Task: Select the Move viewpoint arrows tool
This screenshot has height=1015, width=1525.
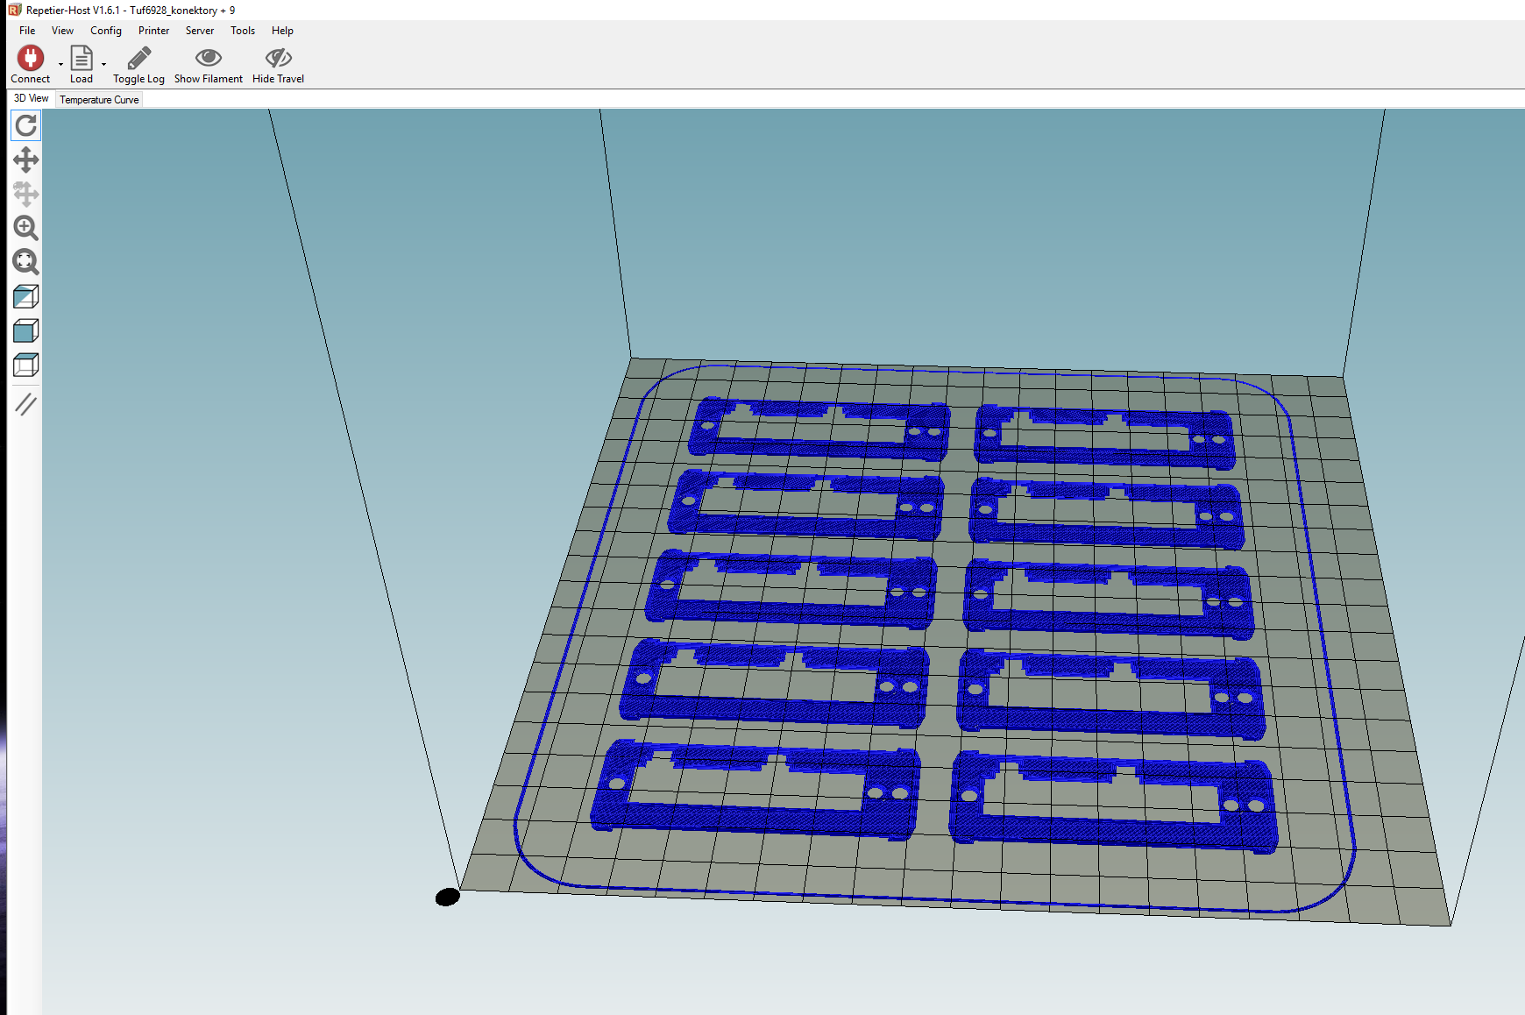Action: pyautogui.click(x=26, y=160)
